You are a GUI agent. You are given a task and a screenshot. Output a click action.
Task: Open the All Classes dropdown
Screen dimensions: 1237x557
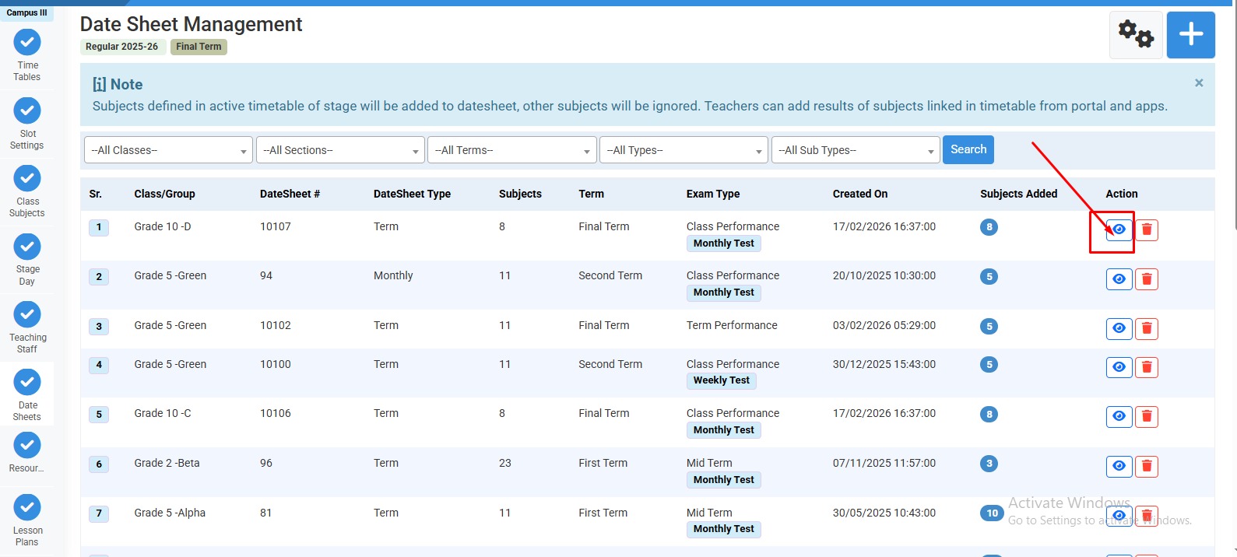tap(168, 150)
